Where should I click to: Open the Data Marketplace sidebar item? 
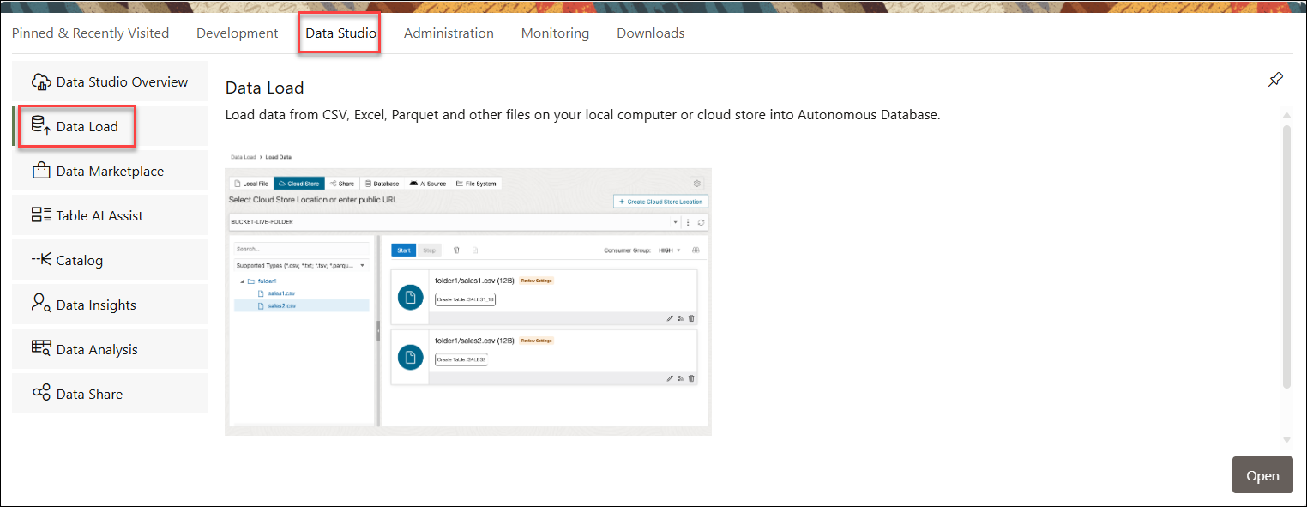[x=110, y=171]
